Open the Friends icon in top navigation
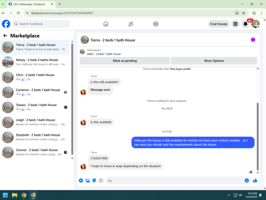The width and height of the screenshot is (266, 200). (131, 24)
